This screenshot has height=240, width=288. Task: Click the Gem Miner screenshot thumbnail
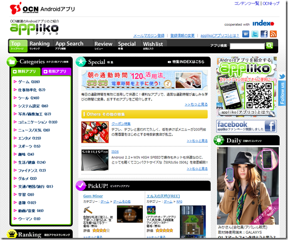point(130,214)
